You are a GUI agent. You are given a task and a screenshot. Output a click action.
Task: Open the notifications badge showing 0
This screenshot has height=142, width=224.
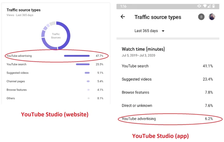coord(201,17)
